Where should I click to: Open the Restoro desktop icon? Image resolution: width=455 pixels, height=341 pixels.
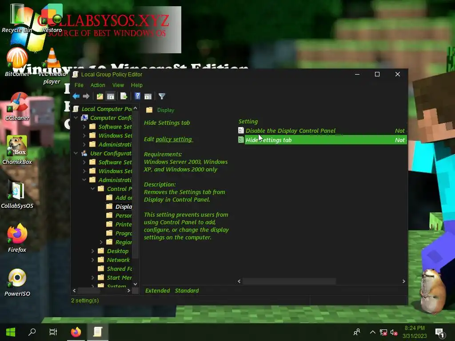52,18
